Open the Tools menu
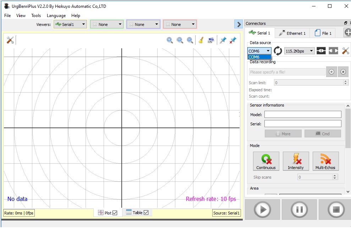This screenshot has width=351, height=234. tap(36, 16)
